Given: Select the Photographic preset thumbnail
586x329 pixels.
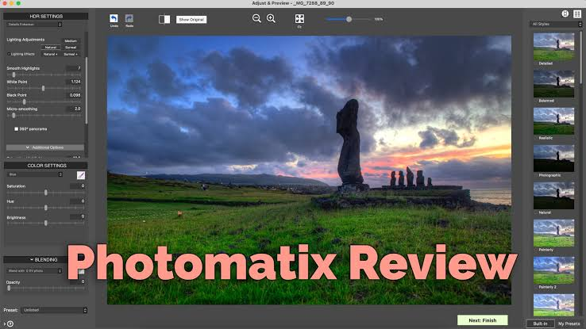Looking at the screenshot, I should (553, 159).
